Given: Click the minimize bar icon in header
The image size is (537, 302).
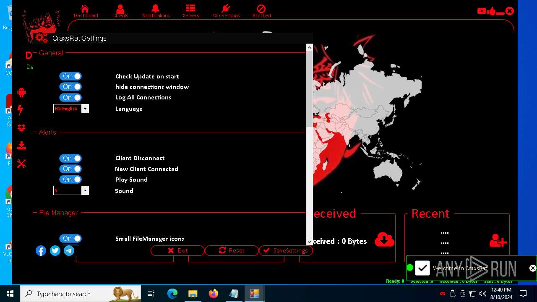Looking at the screenshot, I should pos(500,13).
